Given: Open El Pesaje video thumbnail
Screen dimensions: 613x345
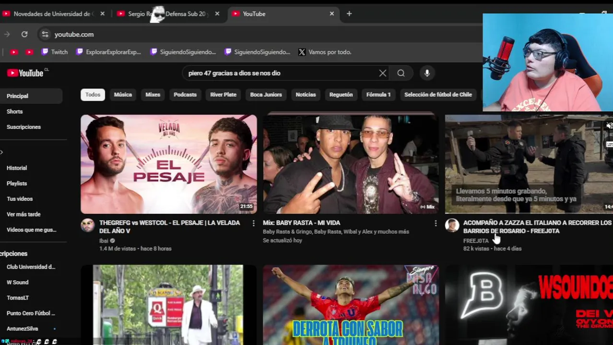Looking at the screenshot, I should (169, 164).
